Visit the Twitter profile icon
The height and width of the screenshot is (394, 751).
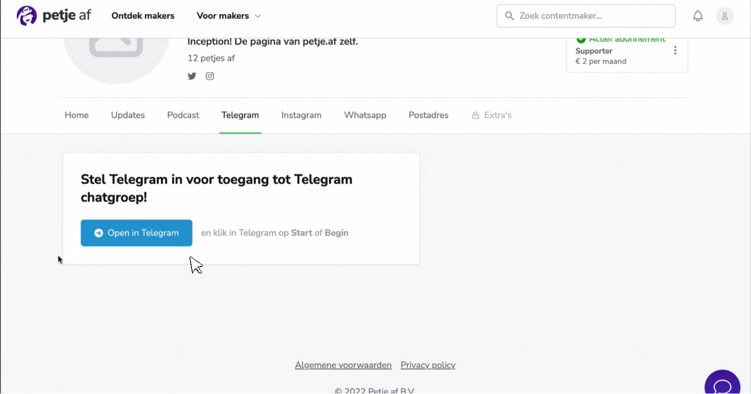192,76
